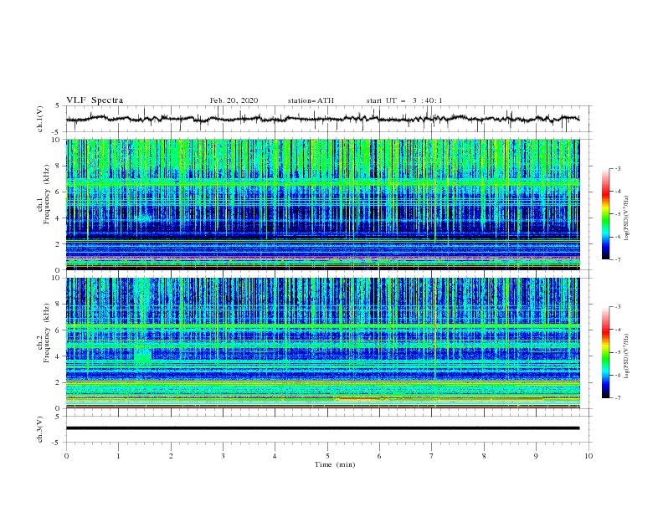Click the "station=ATH" header label
Image resolution: width=663 pixels, height=512 pixels.
(x=311, y=100)
